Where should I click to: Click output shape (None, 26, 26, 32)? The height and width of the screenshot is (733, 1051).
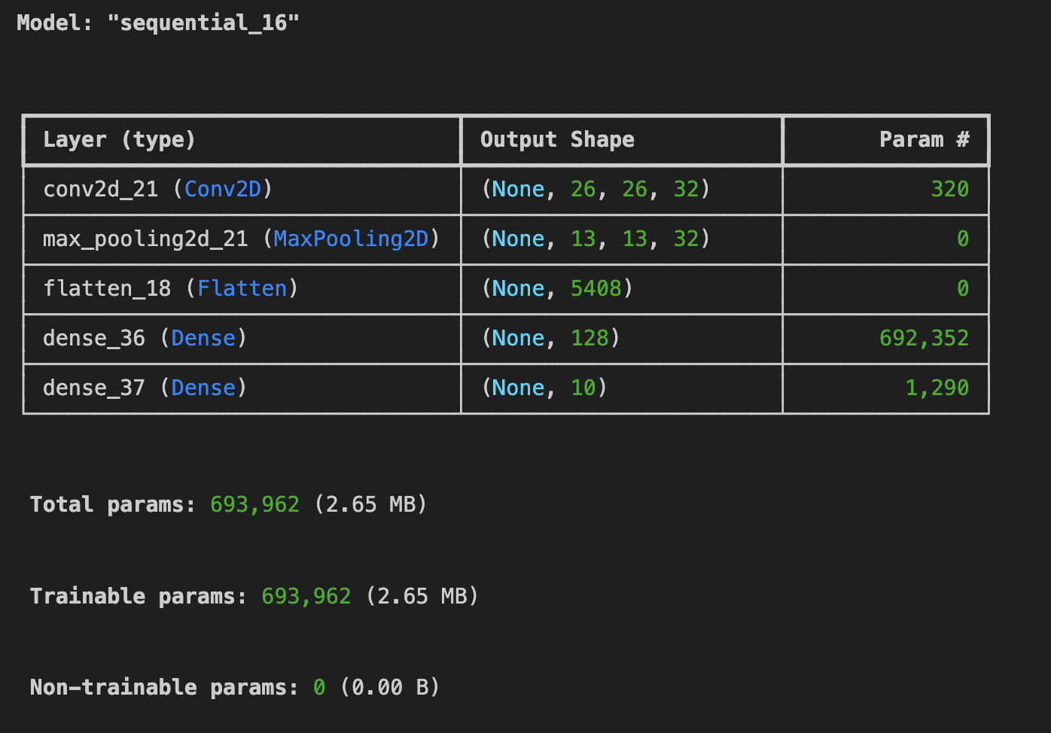point(596,189)
